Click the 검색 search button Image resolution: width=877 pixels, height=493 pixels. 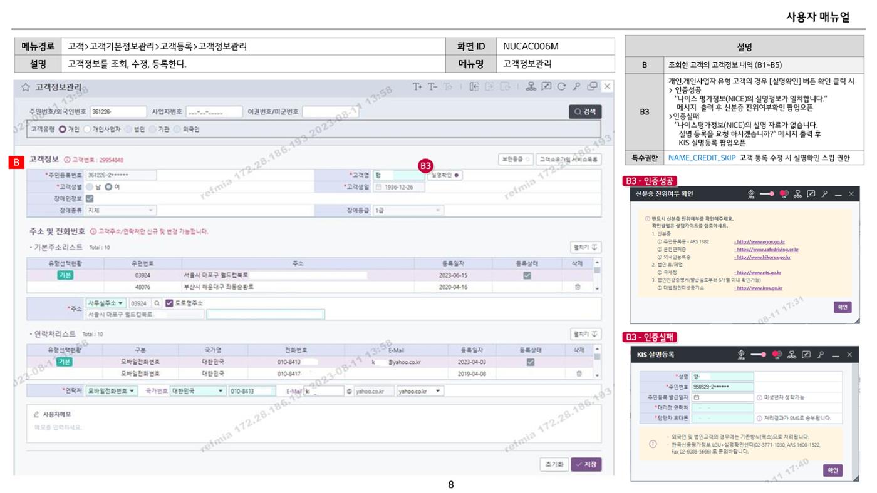[585, 112]
